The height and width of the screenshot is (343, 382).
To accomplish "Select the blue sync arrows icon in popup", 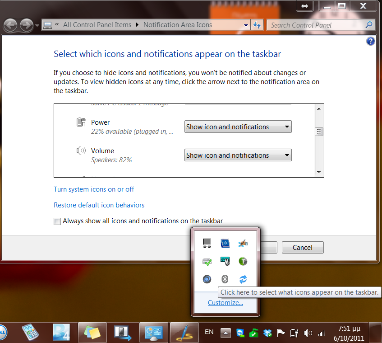I will click(x=243, y=279).
